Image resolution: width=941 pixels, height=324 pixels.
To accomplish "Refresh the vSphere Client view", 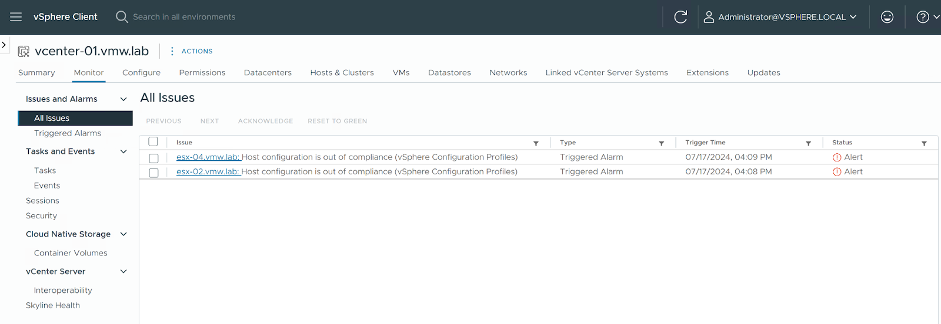I will (x=680, y=17).
